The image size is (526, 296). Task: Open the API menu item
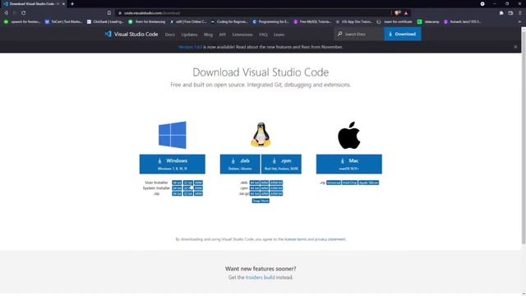tap(223, 35)
